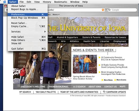The width and height of the screenshot is (139, 111).
Task: Quit Safari from the menu
Action: [28, 49]
